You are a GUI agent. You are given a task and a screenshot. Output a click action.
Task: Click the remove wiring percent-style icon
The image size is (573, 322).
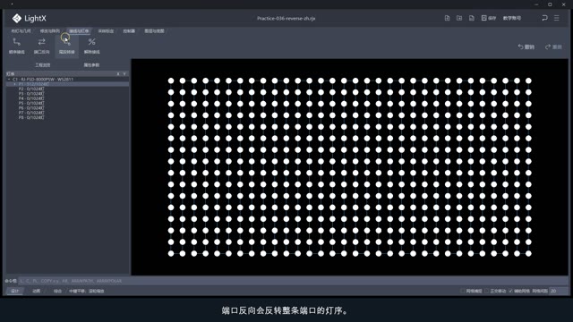91,42
